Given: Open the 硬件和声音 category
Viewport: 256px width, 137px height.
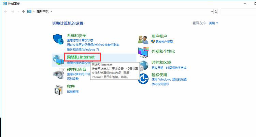Looking at the screenshot, I should pyautogui.click(x=76, y=69).
